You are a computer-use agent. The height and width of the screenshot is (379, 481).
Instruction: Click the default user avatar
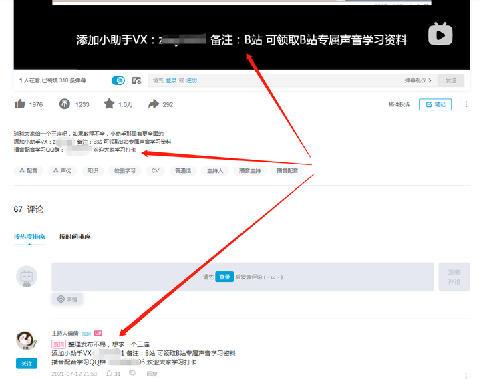(x=27, y=276)
